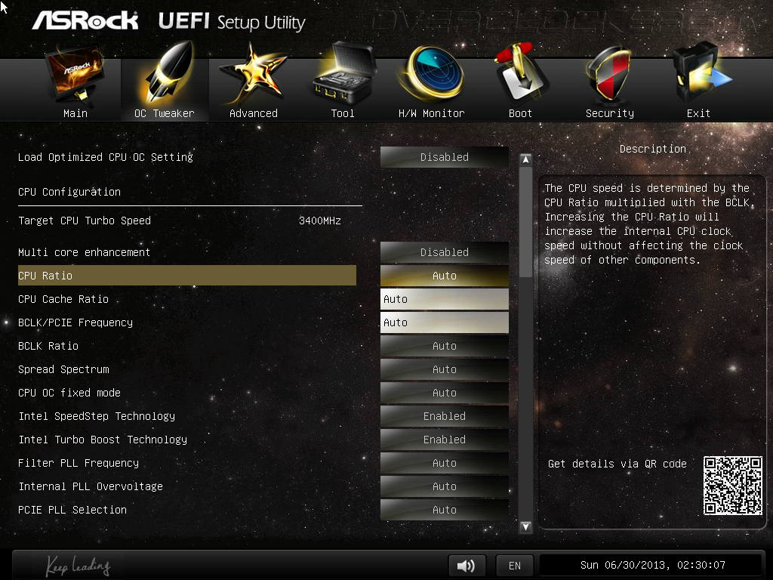The height and width of the screenshot is (580, 773).
Task: Open the Boot joystick icon
Action: click(x=521, y=73)
